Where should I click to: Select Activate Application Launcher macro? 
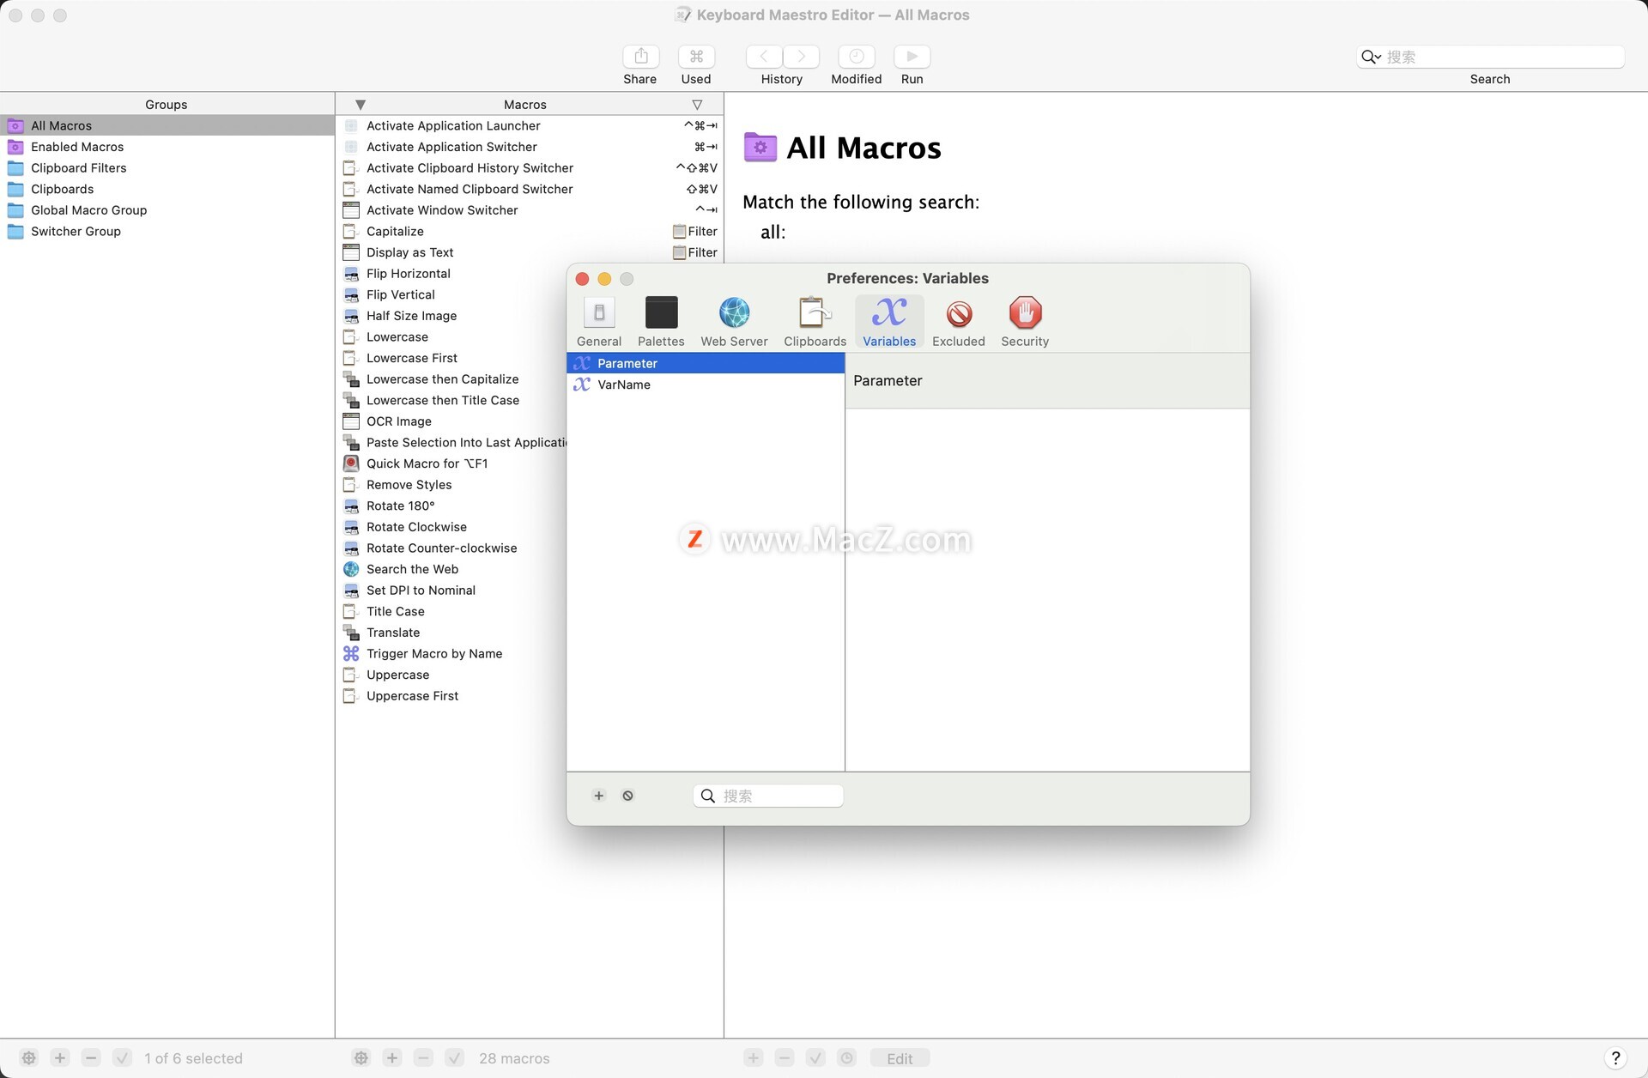point(530,125)
